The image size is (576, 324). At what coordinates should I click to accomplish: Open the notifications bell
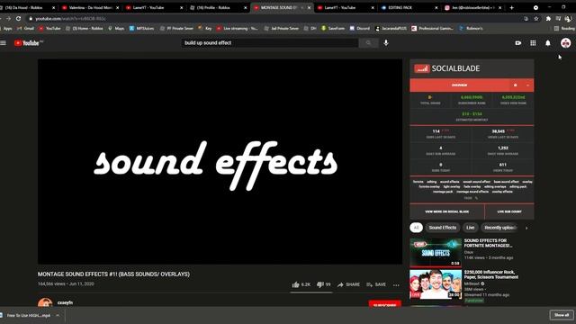pos(548,43)
